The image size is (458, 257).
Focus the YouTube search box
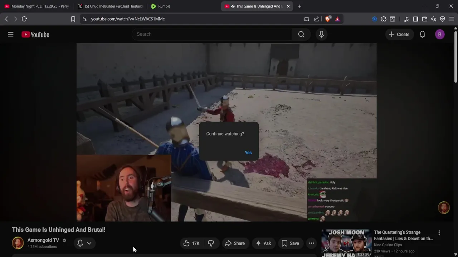pyautogui.click(x=212, y=34)
